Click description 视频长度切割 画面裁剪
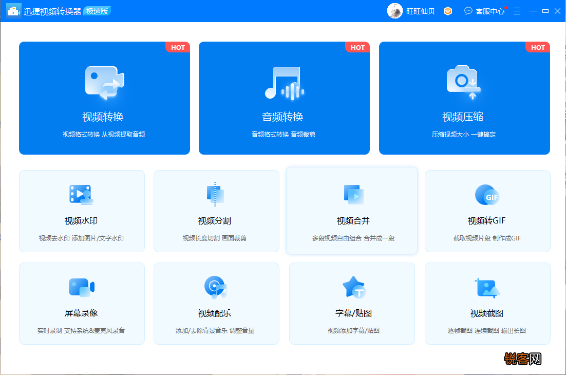Image resolution: width=566 pixels, height=375 pixels. 214,238
